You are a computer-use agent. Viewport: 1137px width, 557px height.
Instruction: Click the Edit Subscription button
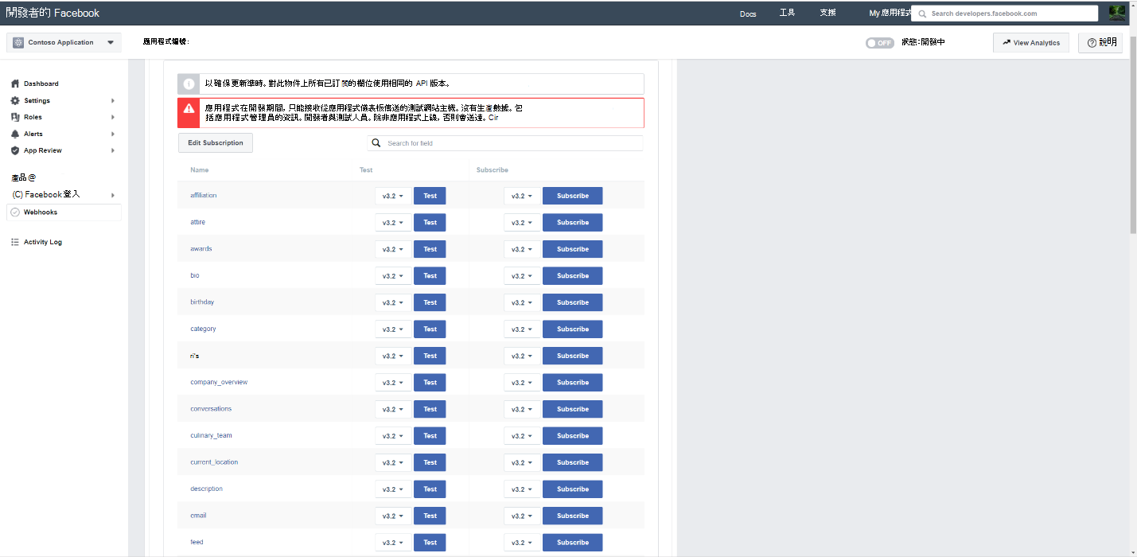tap(216, 142)
